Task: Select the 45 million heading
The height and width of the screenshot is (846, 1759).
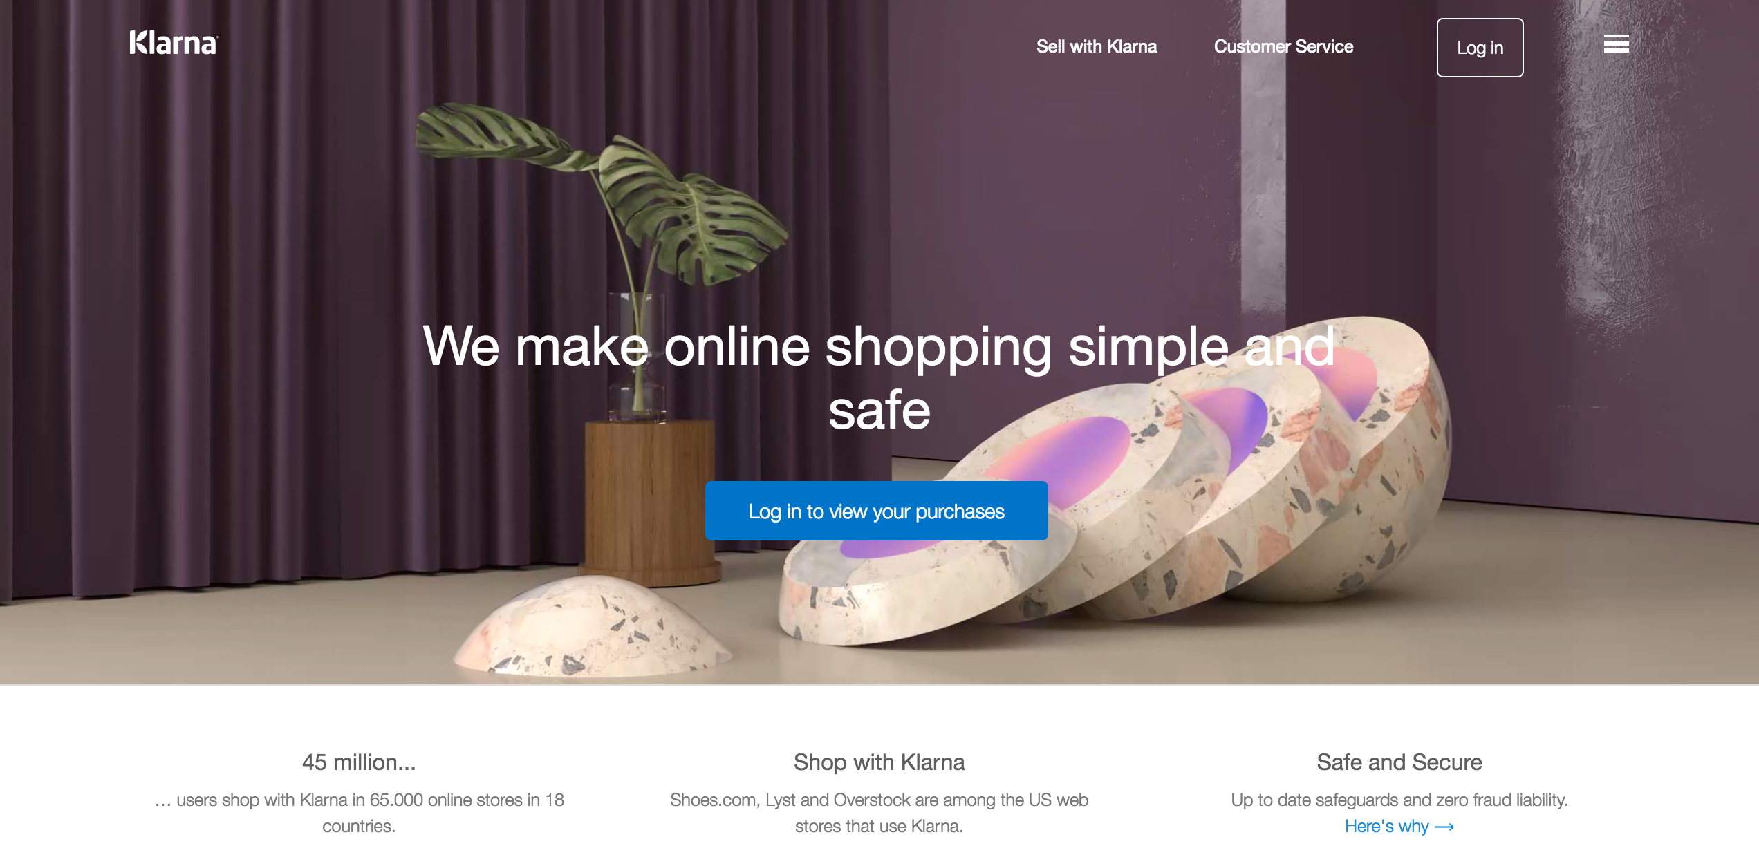Action: tap(359, 762)
